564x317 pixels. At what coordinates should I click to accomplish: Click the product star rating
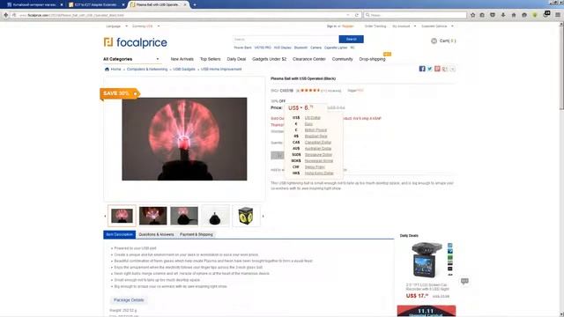coord(310,91)
